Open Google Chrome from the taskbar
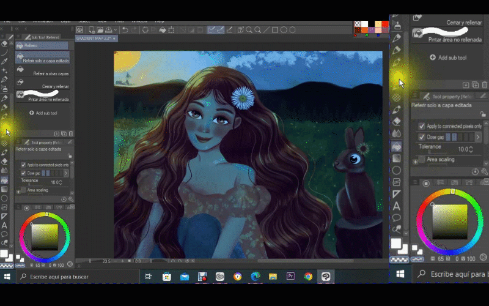The image size is (489, 306). pyautogui.click(x=308, y=277)
